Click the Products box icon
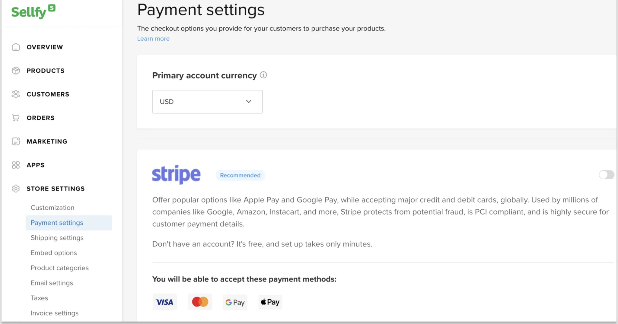This screenshot has width=618, height=324. (x=16, y=71)
